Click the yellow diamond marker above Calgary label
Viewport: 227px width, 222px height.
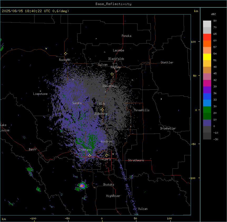click(107, 155)
